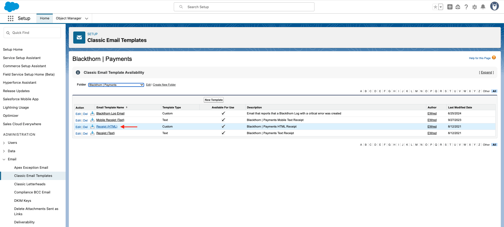Viewport: 504px width, 227px height.
Task: Delete the Mobile Receipt (Text) template
Action: tap(85, 120)
